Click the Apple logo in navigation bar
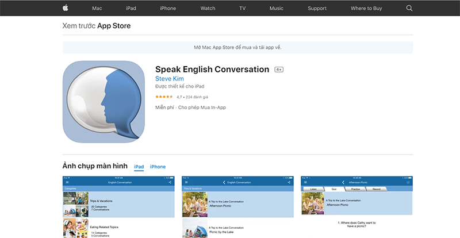The image size is (460, 238). click(x=66, y=8)
